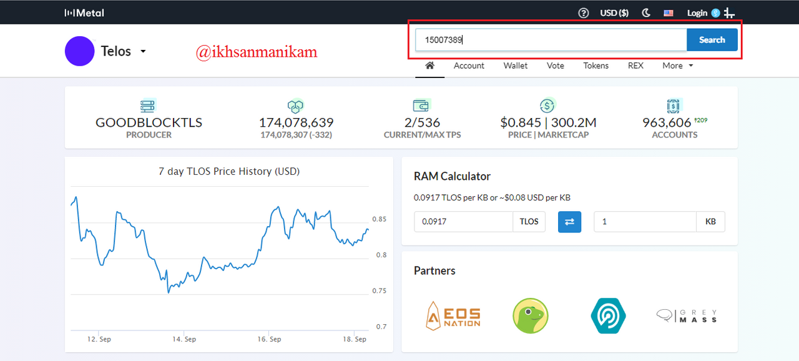Open the Vote tab

click(x=556, y=66)
